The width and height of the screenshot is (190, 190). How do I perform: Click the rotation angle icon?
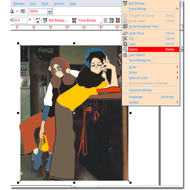pyautogui.click(x=12, y=20)
